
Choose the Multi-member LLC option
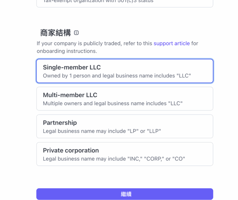click(x=125, y=99)
